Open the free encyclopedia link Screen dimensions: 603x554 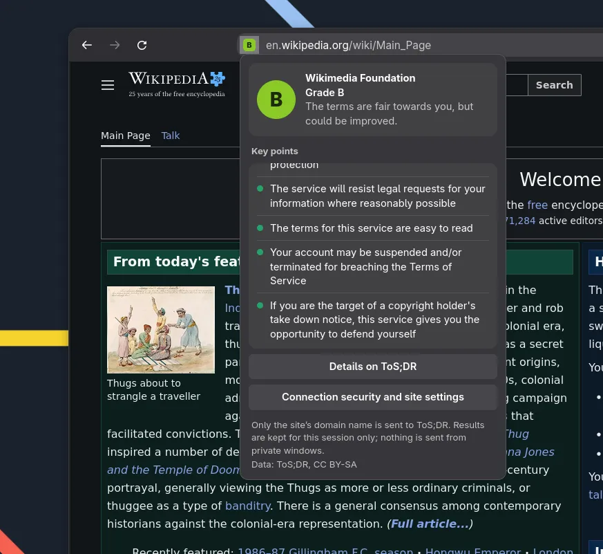tap(537, 205)
